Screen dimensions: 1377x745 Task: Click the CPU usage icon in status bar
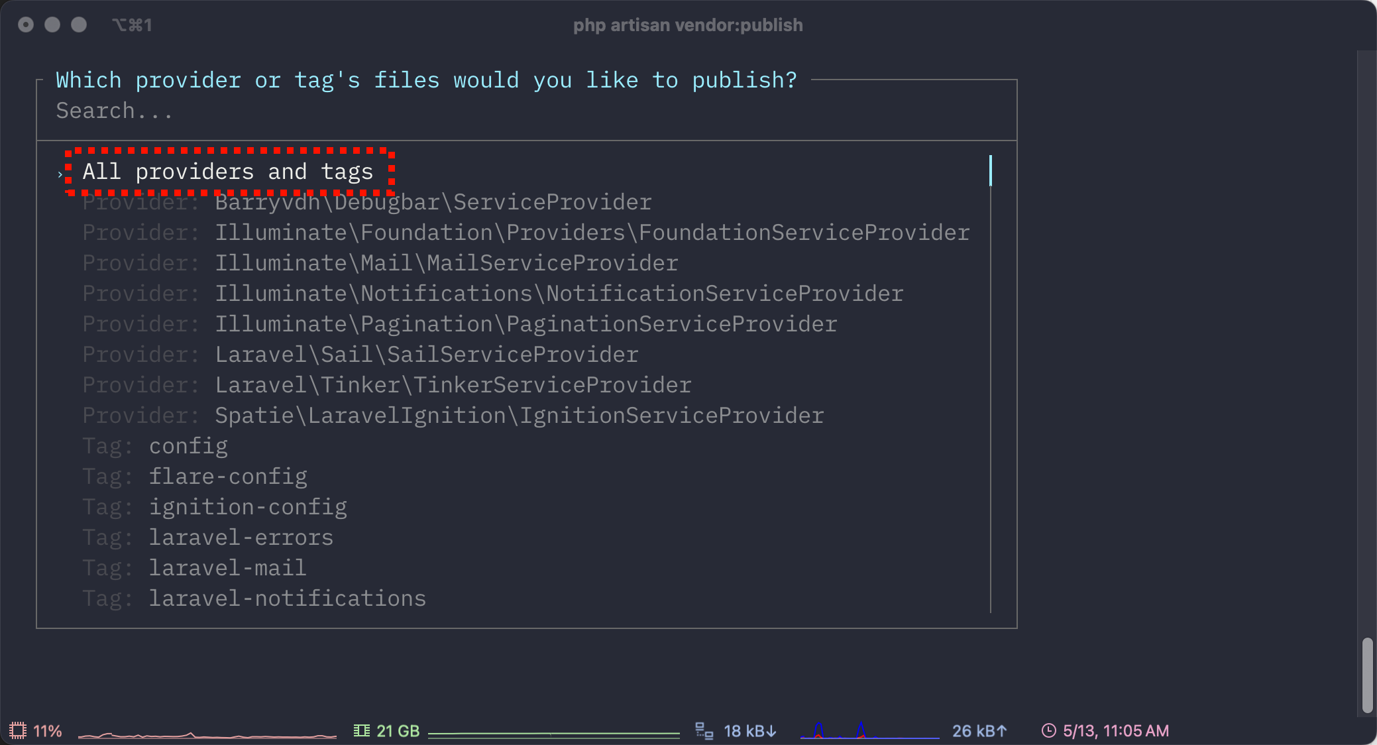[x=18, y=730]
